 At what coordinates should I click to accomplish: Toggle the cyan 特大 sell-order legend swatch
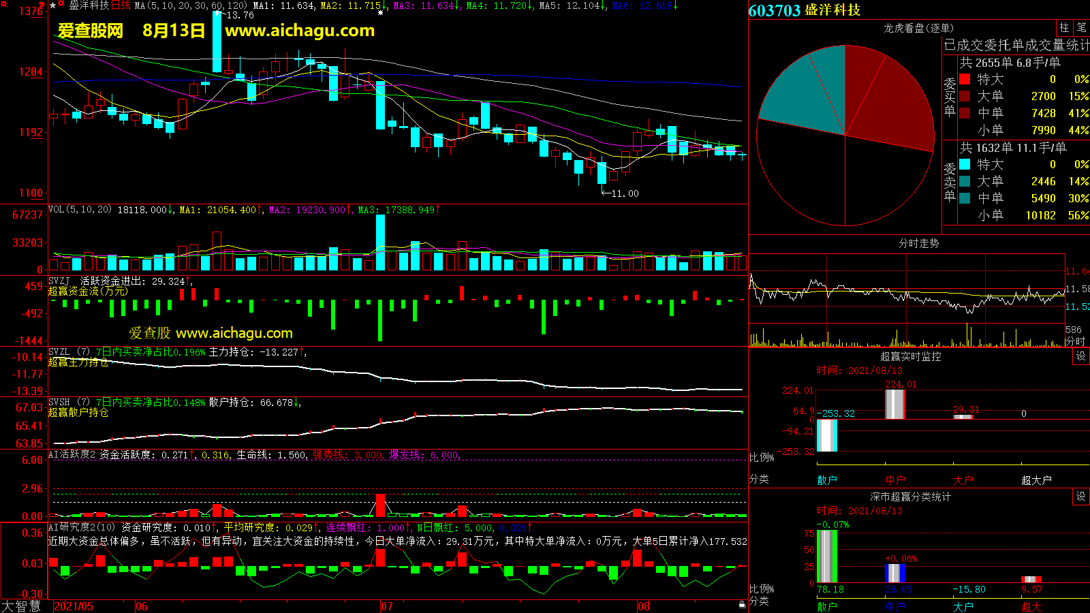(x=965, y=164)
